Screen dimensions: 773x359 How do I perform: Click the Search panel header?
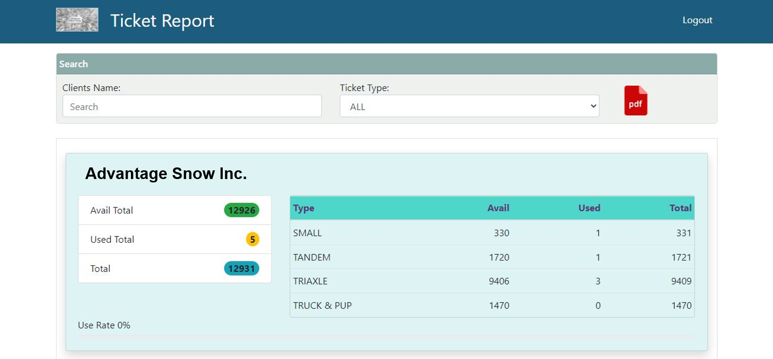pyautogui.click(x=386, y=64)
